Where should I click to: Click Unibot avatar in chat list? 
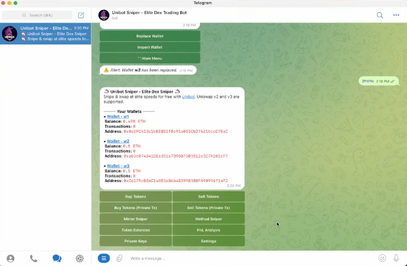(9, 34)
